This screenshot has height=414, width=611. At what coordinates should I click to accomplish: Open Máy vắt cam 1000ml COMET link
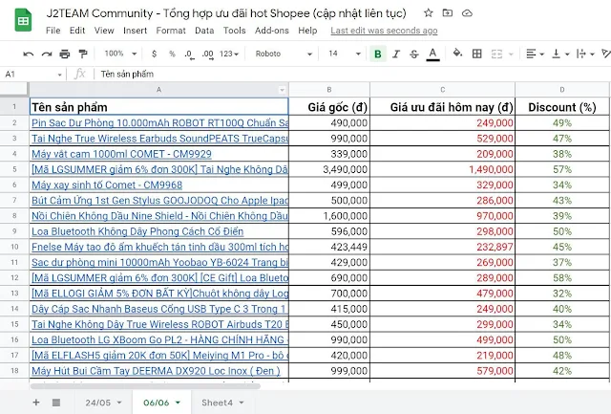click(121, 154)
